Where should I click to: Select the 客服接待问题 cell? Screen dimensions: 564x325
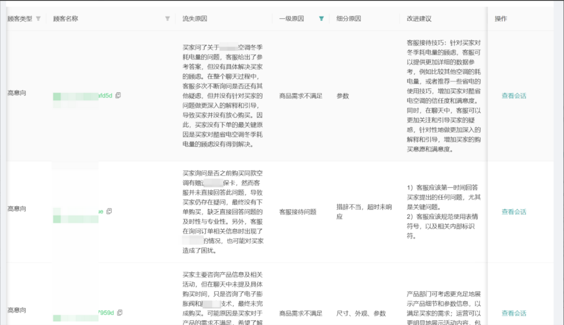(298, 212)
